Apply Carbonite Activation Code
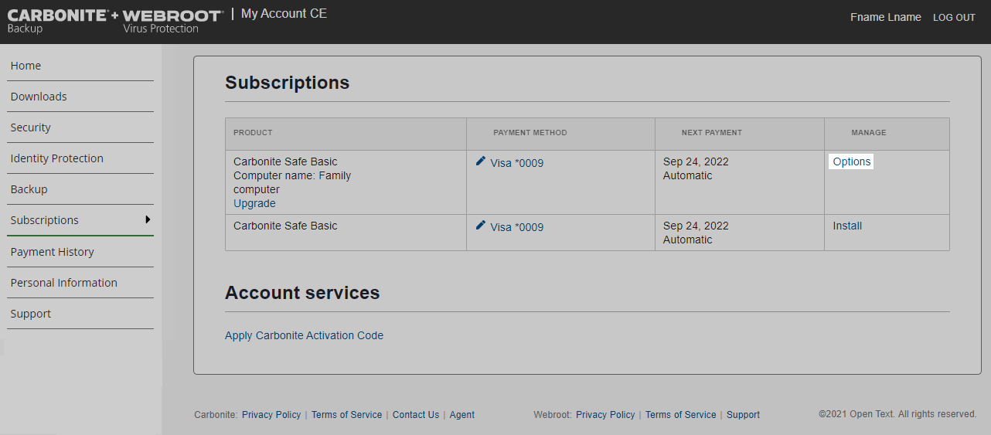Viewport: 991px width, 435px height. [304, 335]
